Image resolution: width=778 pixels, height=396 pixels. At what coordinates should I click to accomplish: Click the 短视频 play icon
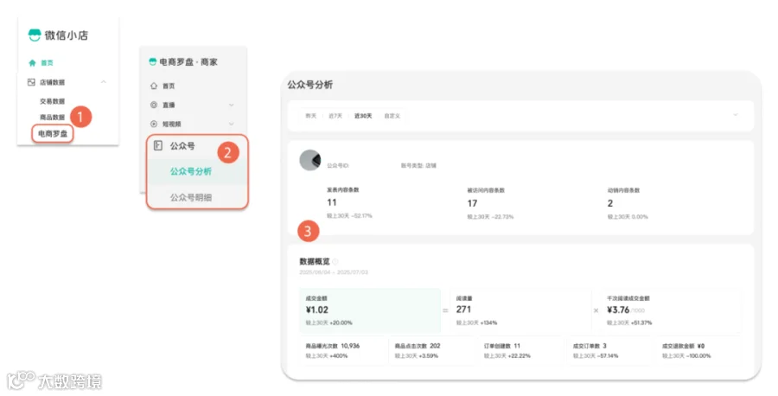point(154,124)
